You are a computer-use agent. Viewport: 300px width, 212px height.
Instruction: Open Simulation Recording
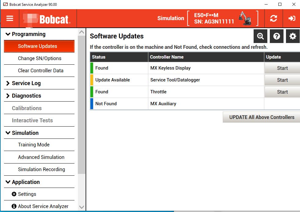coord(39,169)
